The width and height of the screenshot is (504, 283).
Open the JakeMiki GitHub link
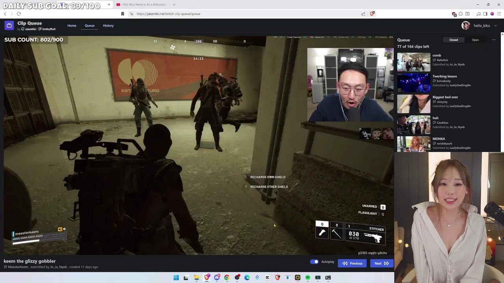click(x=29, y=29)
